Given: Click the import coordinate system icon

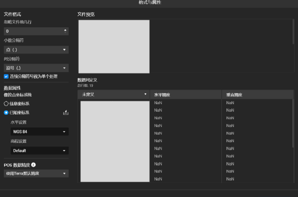Looking at the screenshot, I should point(66,113).
